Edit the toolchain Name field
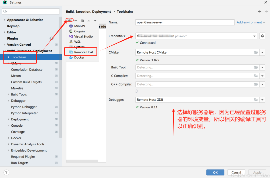 [x=185, y=22]
